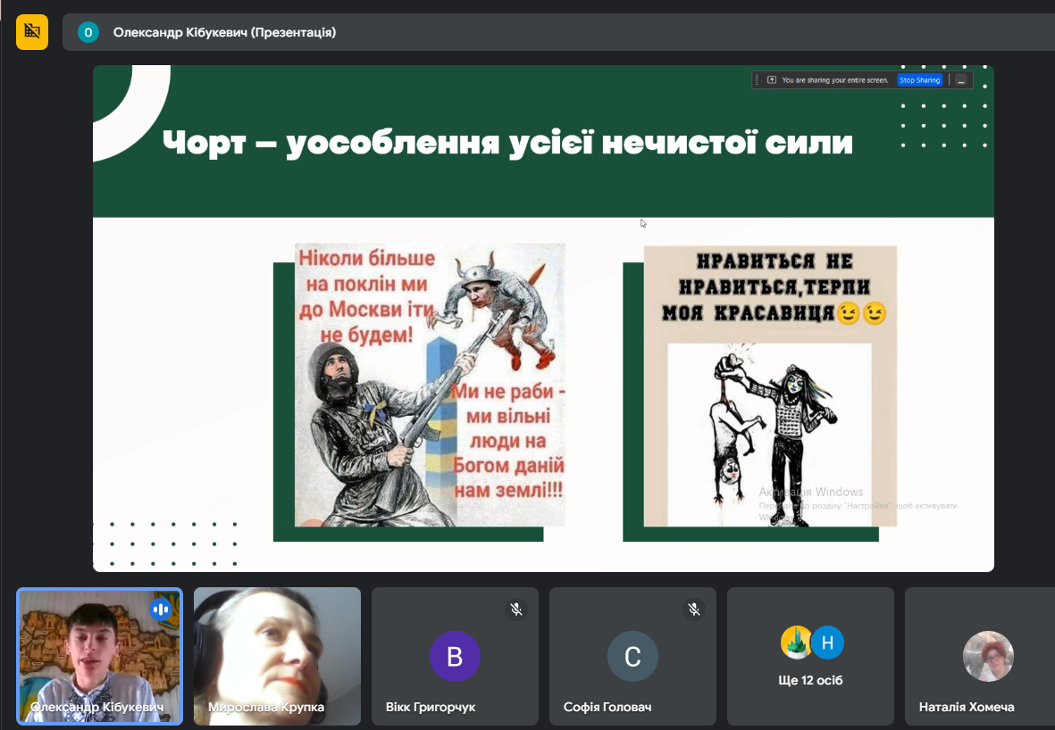Click Наталія Хомеча's round profile photo
The width and height of the screenshot is (1055, 730).
coord(988,657)
